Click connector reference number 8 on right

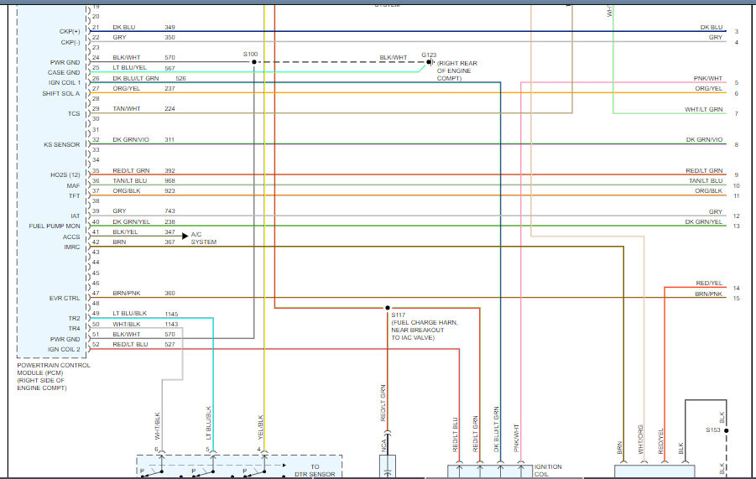coord(736,145)
